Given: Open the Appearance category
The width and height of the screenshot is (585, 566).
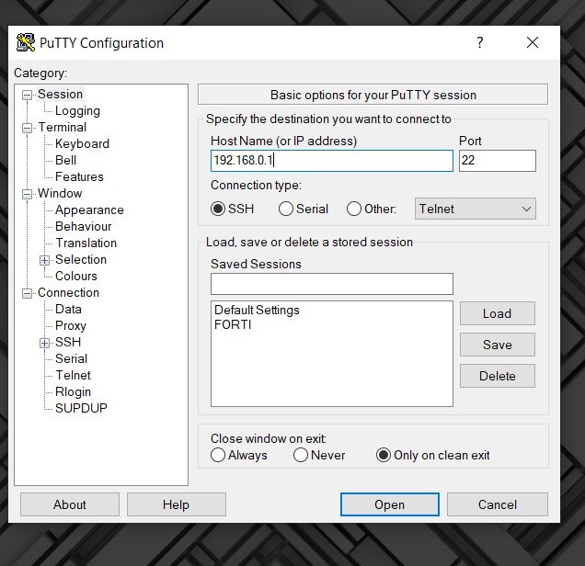Looking at the screenshot, I should pos(89,209).
